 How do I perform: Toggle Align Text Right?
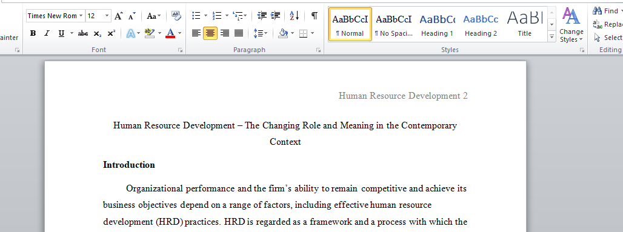point(224,33)
